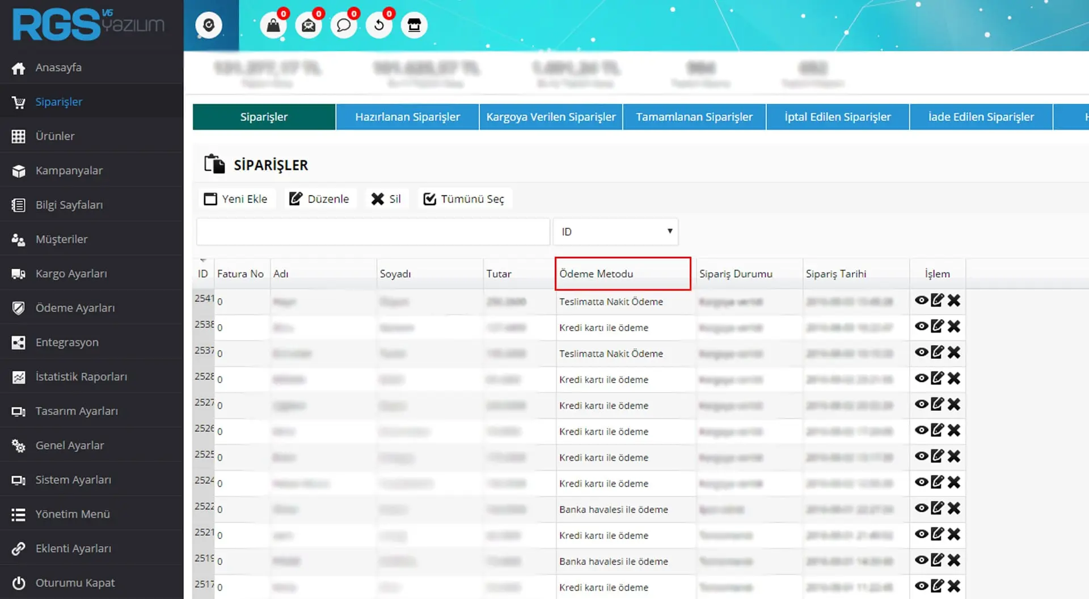Click the dashboard gauge icon at top left
This screenshot has height=599, width=1089.
209,26
